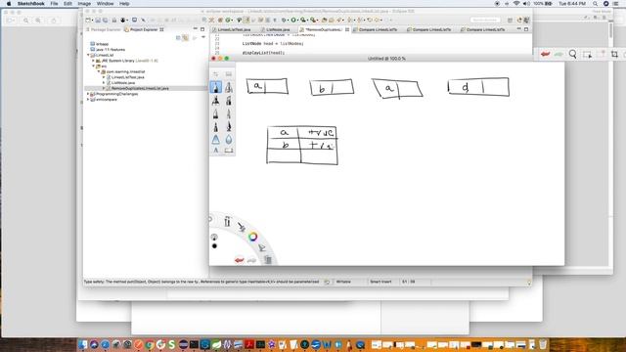The height and width of the screenshot is (352, 626).
Task: Pick the chisel-tip pen in the second palette row
Action: click(x=229, y=101)
